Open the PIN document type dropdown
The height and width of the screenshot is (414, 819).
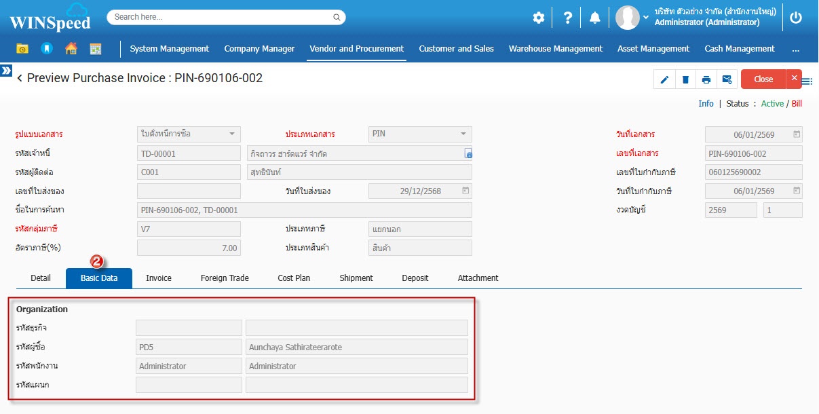tap(420, 134)
